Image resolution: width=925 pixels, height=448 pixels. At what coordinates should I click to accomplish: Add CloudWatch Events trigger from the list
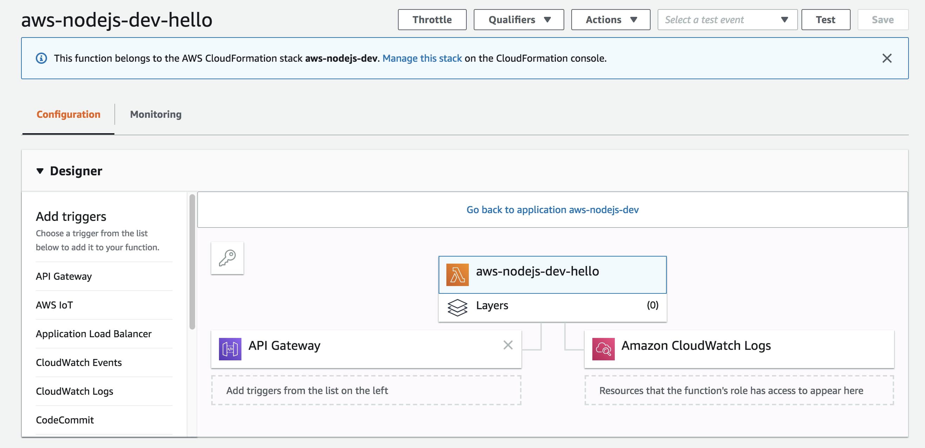tap(79, 362)
